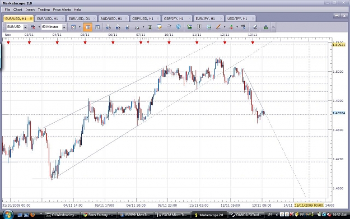Image resolution: width=350 pixels, height=219 pixels.
Task: Select the orange line drawing tool
Action: tap(218, 27)
